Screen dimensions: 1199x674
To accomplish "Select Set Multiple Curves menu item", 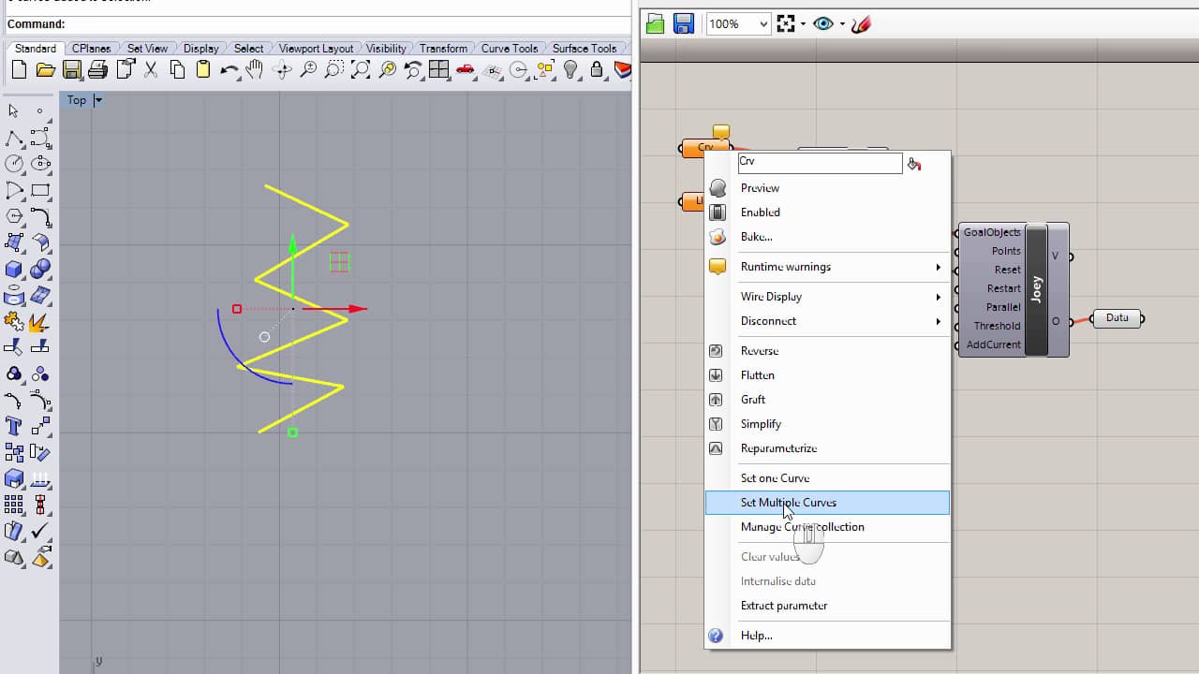I will click(x=788, y=503).
